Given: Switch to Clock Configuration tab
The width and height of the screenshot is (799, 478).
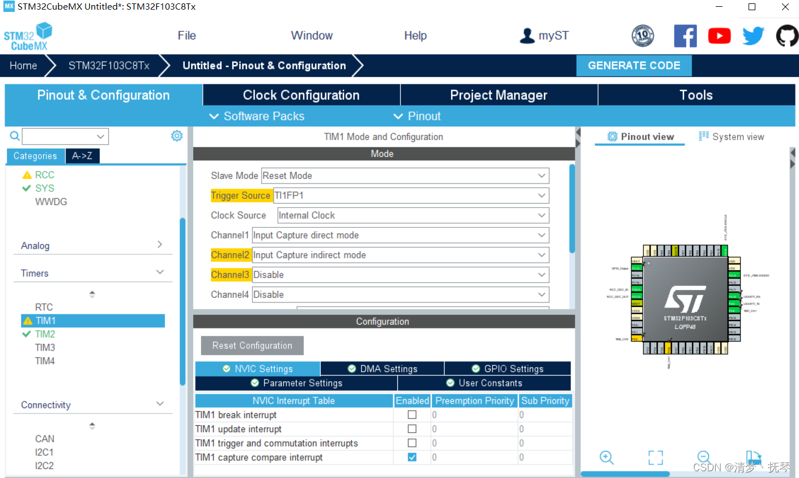Looking at the screenshot, I should (301, 95).
